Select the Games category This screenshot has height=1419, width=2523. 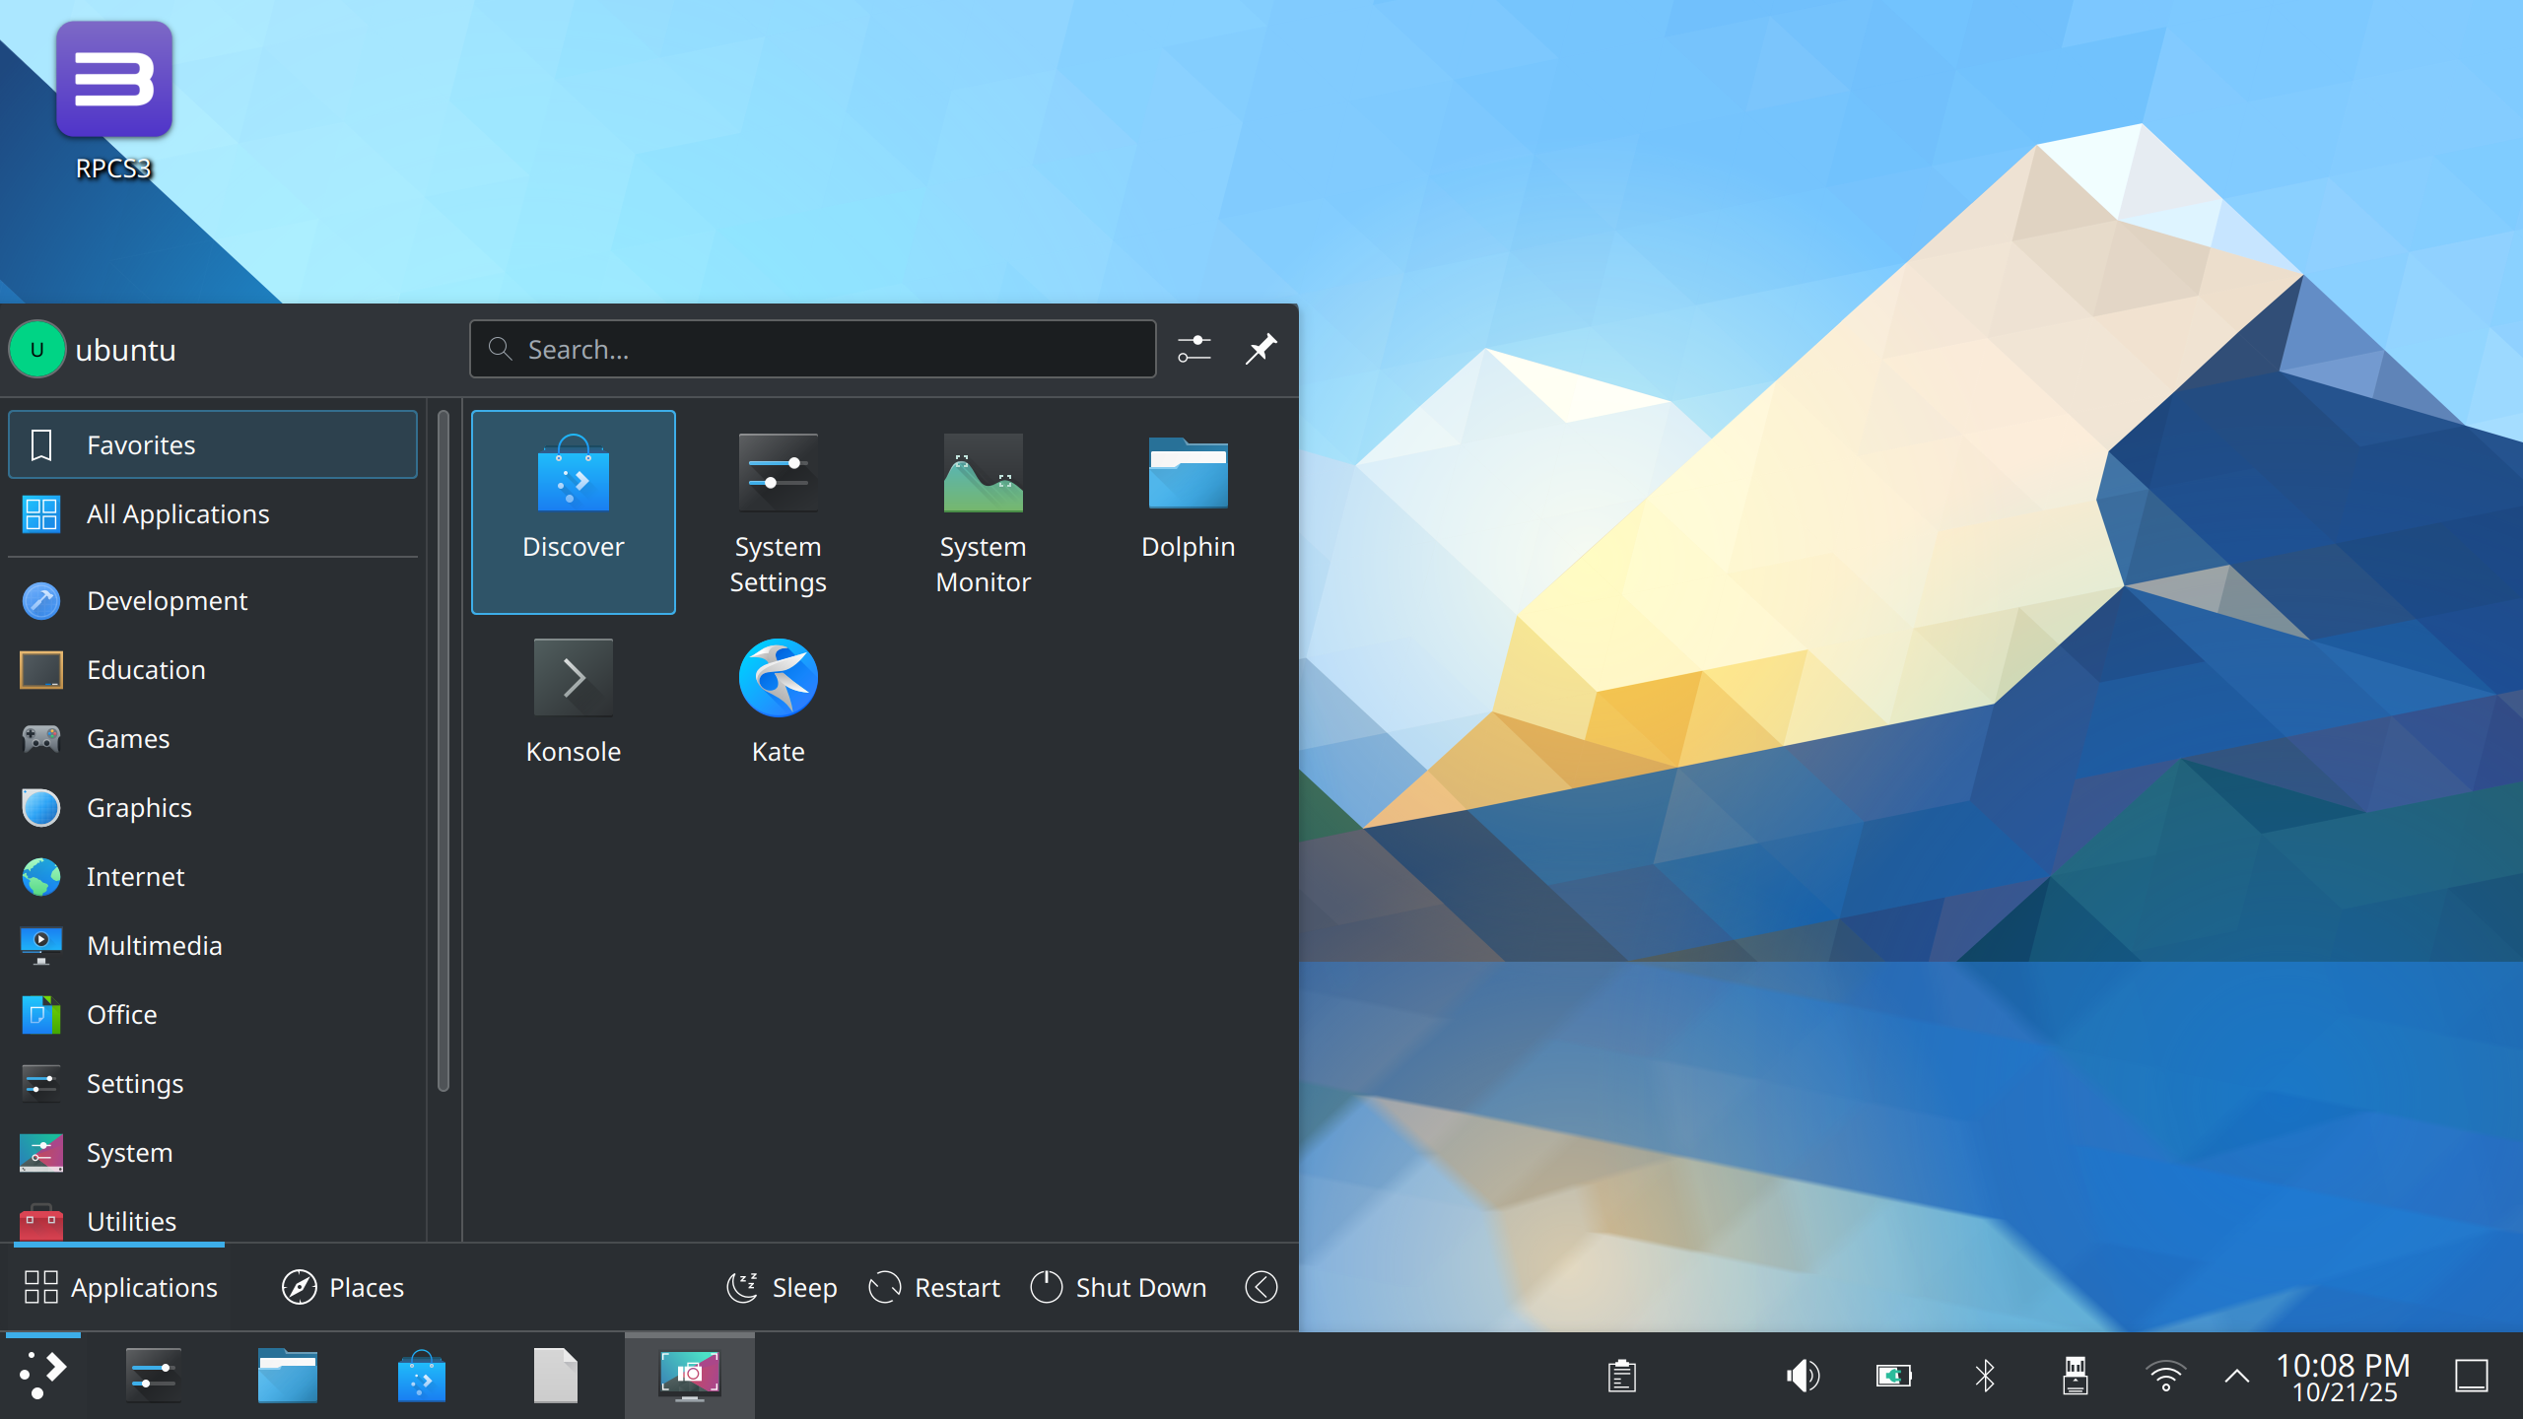[x=127, y=738]
